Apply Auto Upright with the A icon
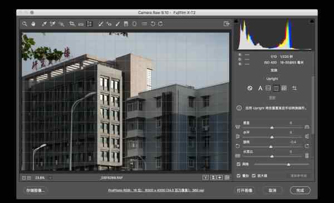This screenshot has width=334, height=203. click(x=261, y=88)
